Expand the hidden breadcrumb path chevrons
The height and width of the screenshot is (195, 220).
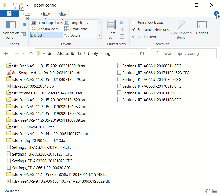(44, 54)
